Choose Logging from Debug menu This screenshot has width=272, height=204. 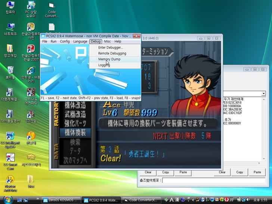[115, 65]
